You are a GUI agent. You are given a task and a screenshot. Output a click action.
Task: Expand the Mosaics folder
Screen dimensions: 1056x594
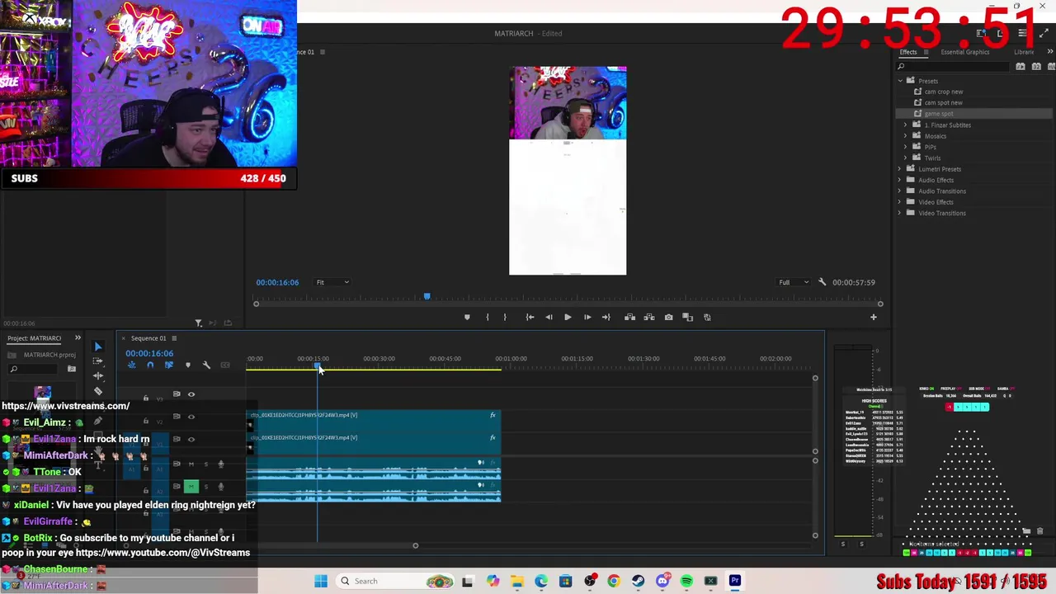[x=906, y=136]
